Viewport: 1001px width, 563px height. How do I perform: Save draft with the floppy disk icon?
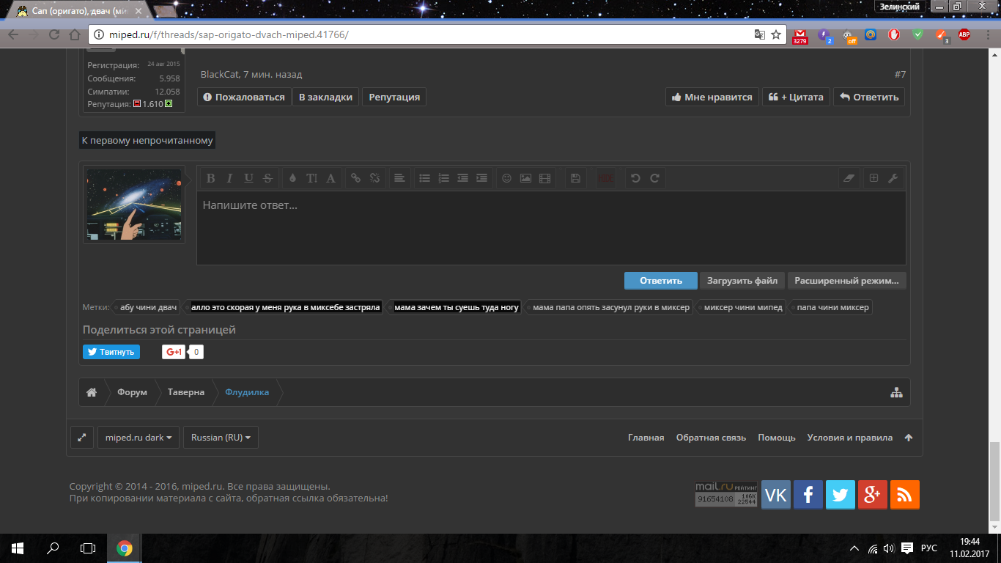575,178
